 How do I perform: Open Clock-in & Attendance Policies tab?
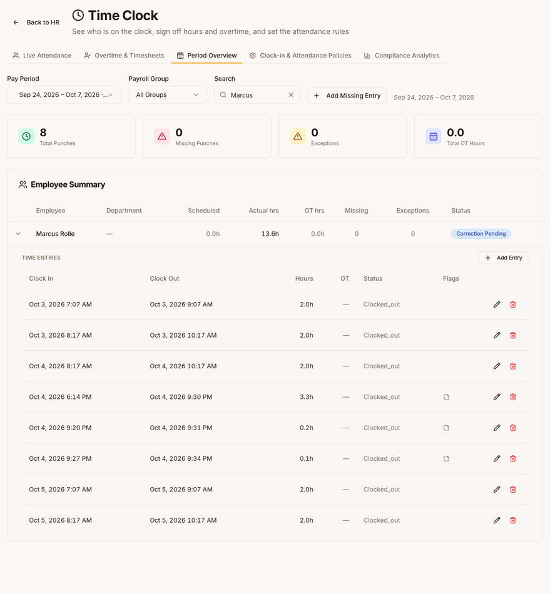(300, 55)
